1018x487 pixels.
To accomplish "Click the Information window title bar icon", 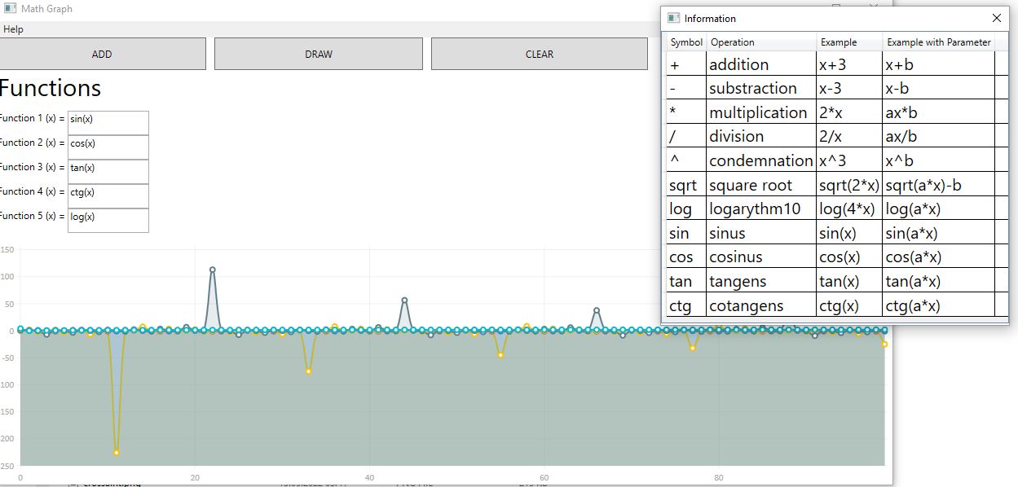I will point(673,18).
